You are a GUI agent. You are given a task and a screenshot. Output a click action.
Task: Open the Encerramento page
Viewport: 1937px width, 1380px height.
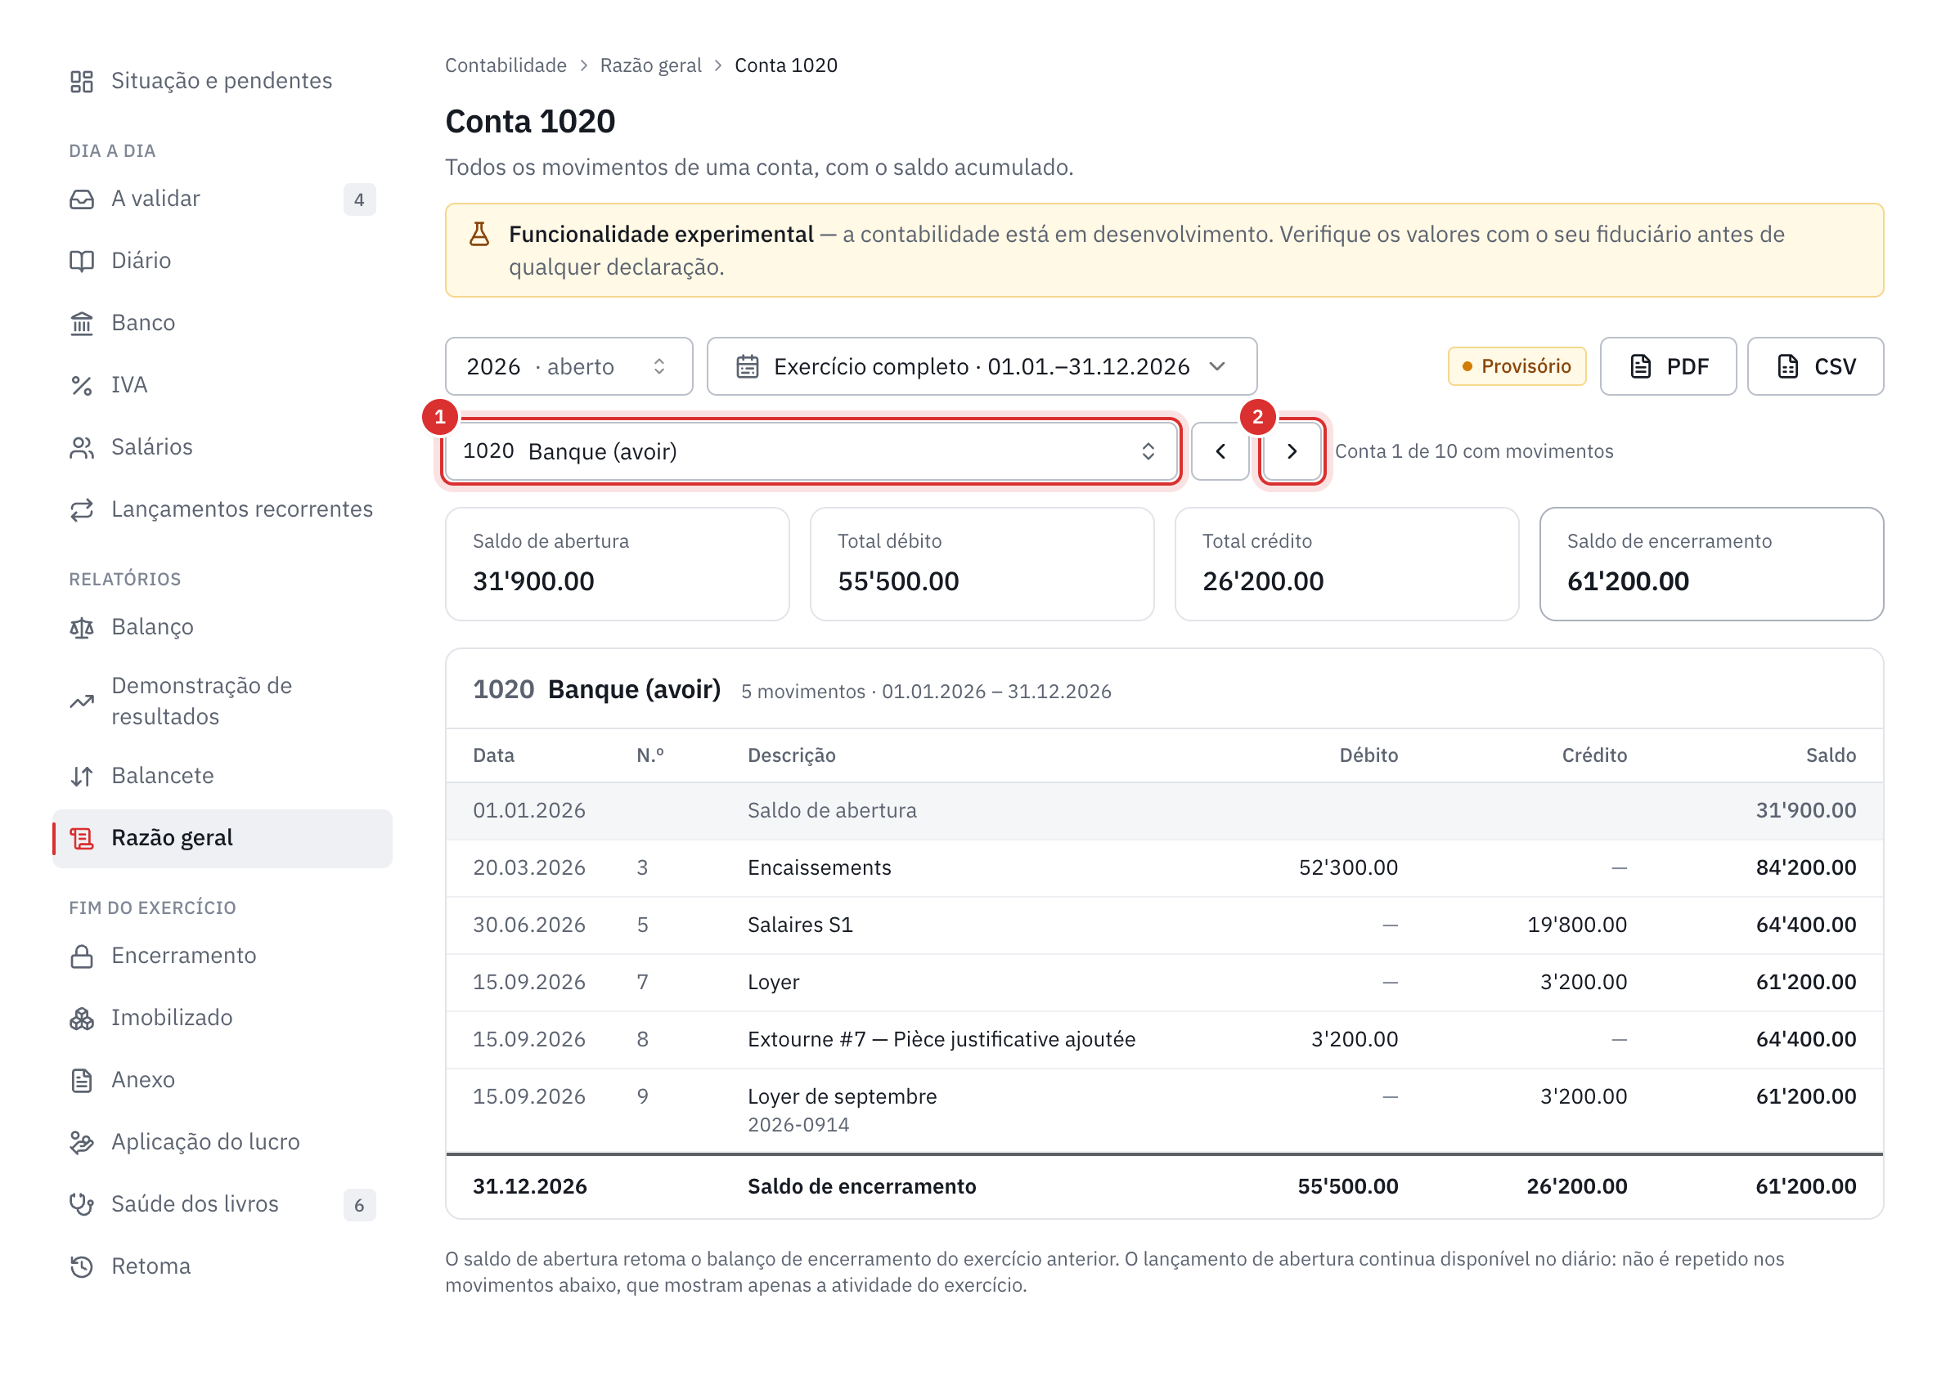coord(222,957)
